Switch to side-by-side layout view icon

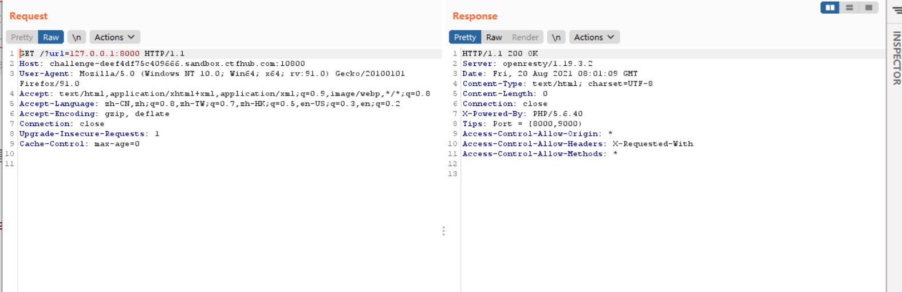click(830, 7)
